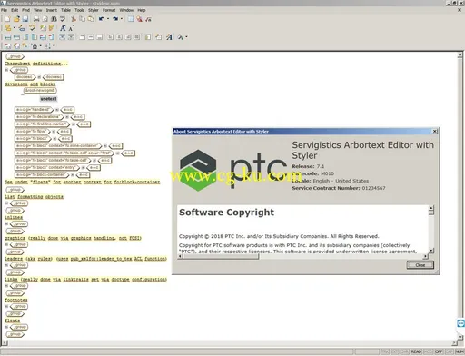Click the small letter A font icon

[x=71, y=28]
